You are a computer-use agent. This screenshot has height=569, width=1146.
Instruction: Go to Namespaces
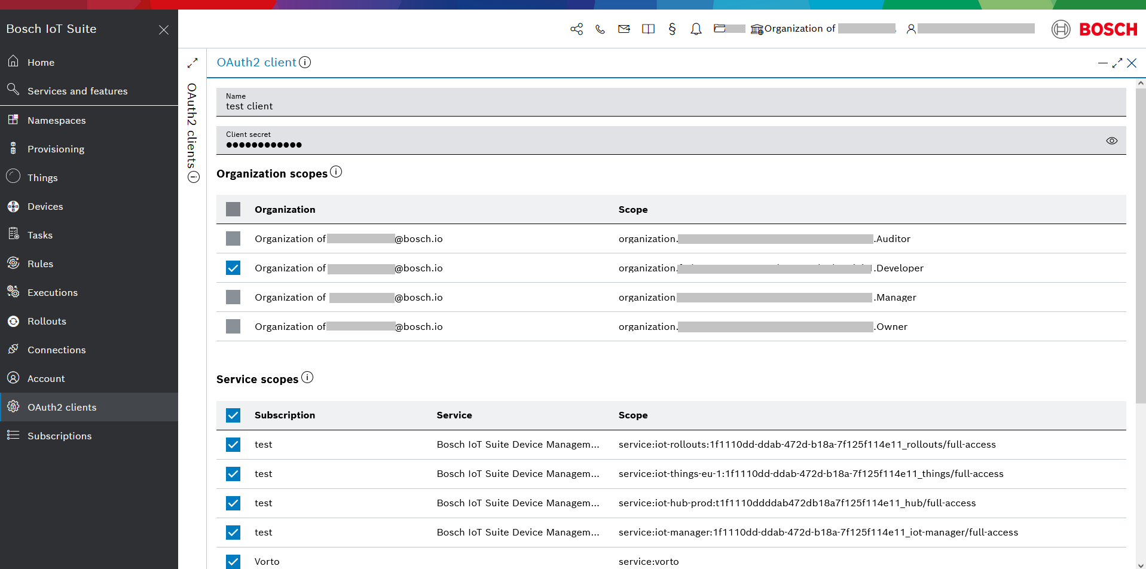pos(89,120)
